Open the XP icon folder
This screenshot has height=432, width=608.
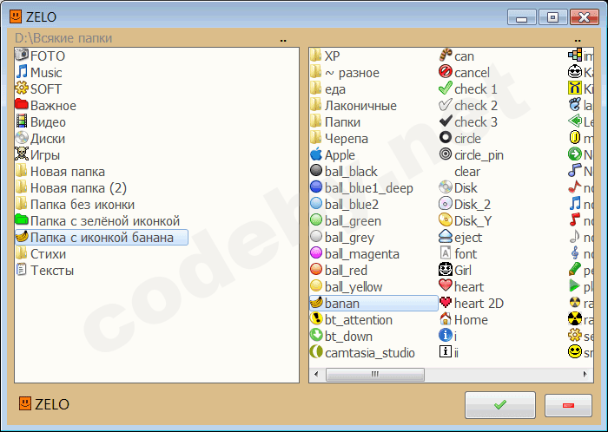pyautogui.click(x=326, y=56)
